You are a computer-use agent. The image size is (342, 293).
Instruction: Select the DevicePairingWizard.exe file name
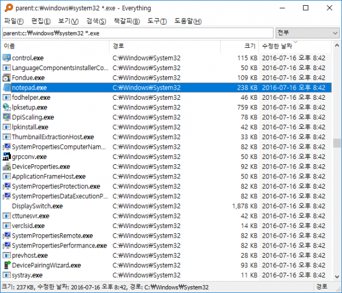tap(47, 265)
